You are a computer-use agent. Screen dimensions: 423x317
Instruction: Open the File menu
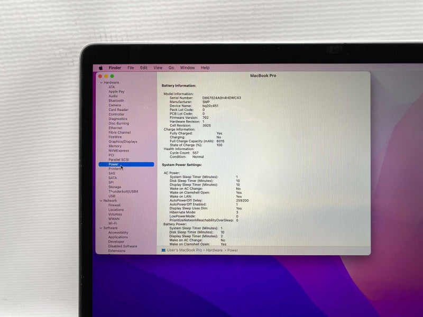tap(131, 68)
